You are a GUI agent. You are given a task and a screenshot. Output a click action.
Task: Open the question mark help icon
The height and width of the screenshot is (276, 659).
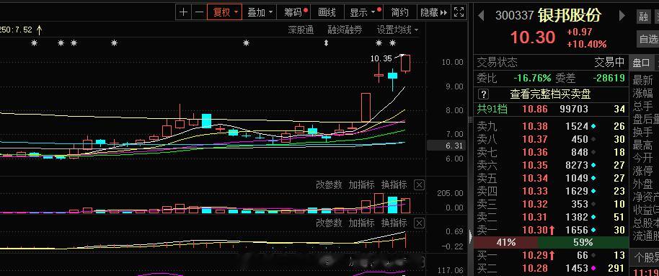coord(485,94)
